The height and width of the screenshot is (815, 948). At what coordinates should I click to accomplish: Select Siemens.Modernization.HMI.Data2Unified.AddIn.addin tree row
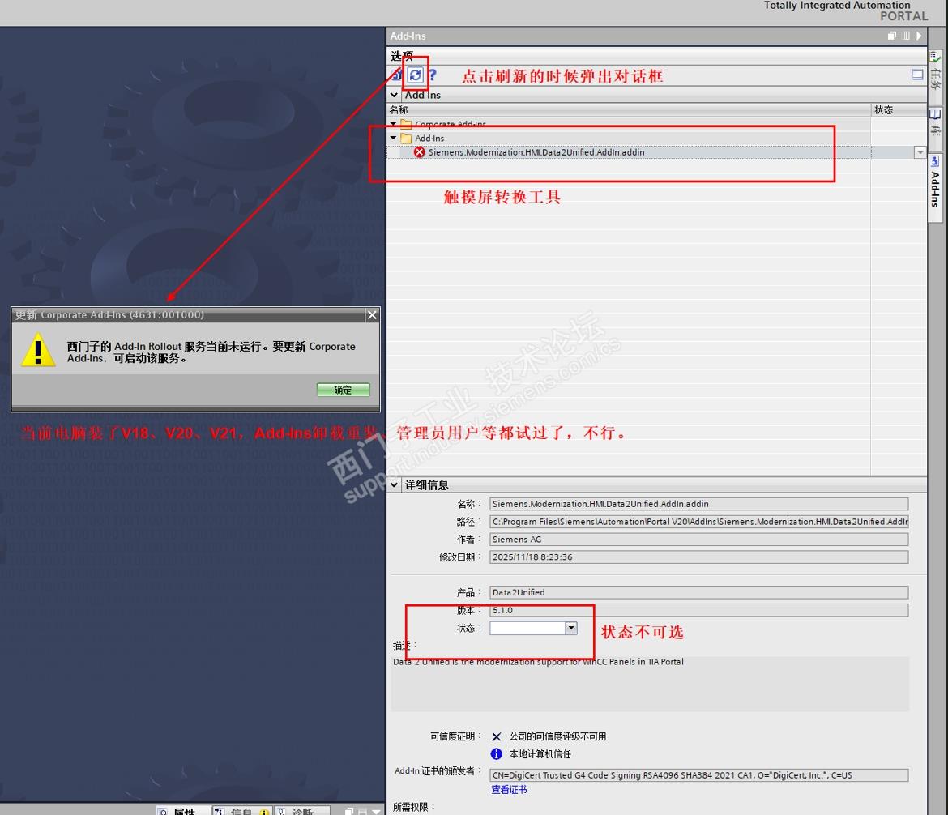629,152
